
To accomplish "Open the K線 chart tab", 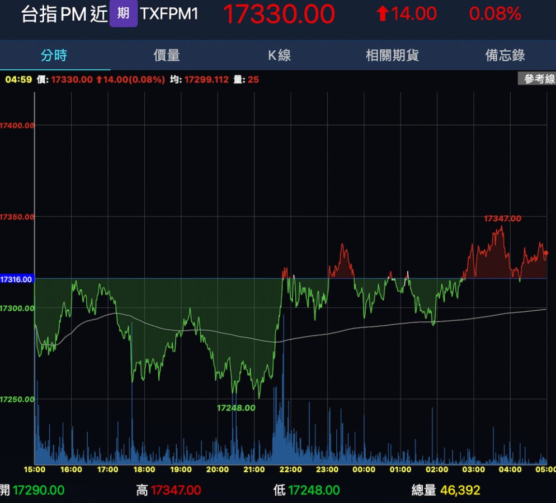I will [279, 55].
